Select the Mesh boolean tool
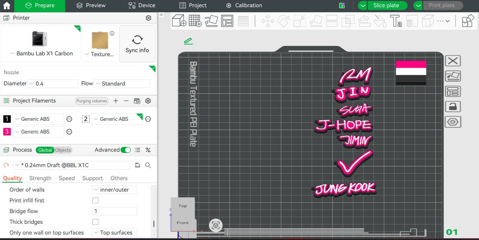The image size is (479, 240). (348, 21)
